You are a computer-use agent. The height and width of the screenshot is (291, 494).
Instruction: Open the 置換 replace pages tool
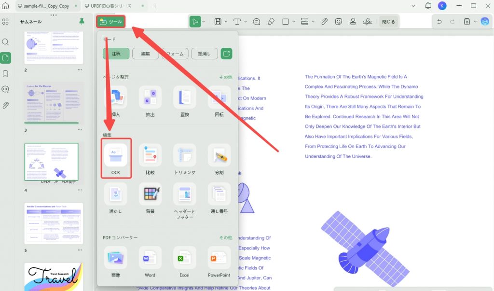pos(185,101)
